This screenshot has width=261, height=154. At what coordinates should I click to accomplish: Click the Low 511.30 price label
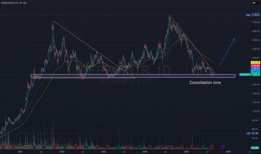click(252, 133)
